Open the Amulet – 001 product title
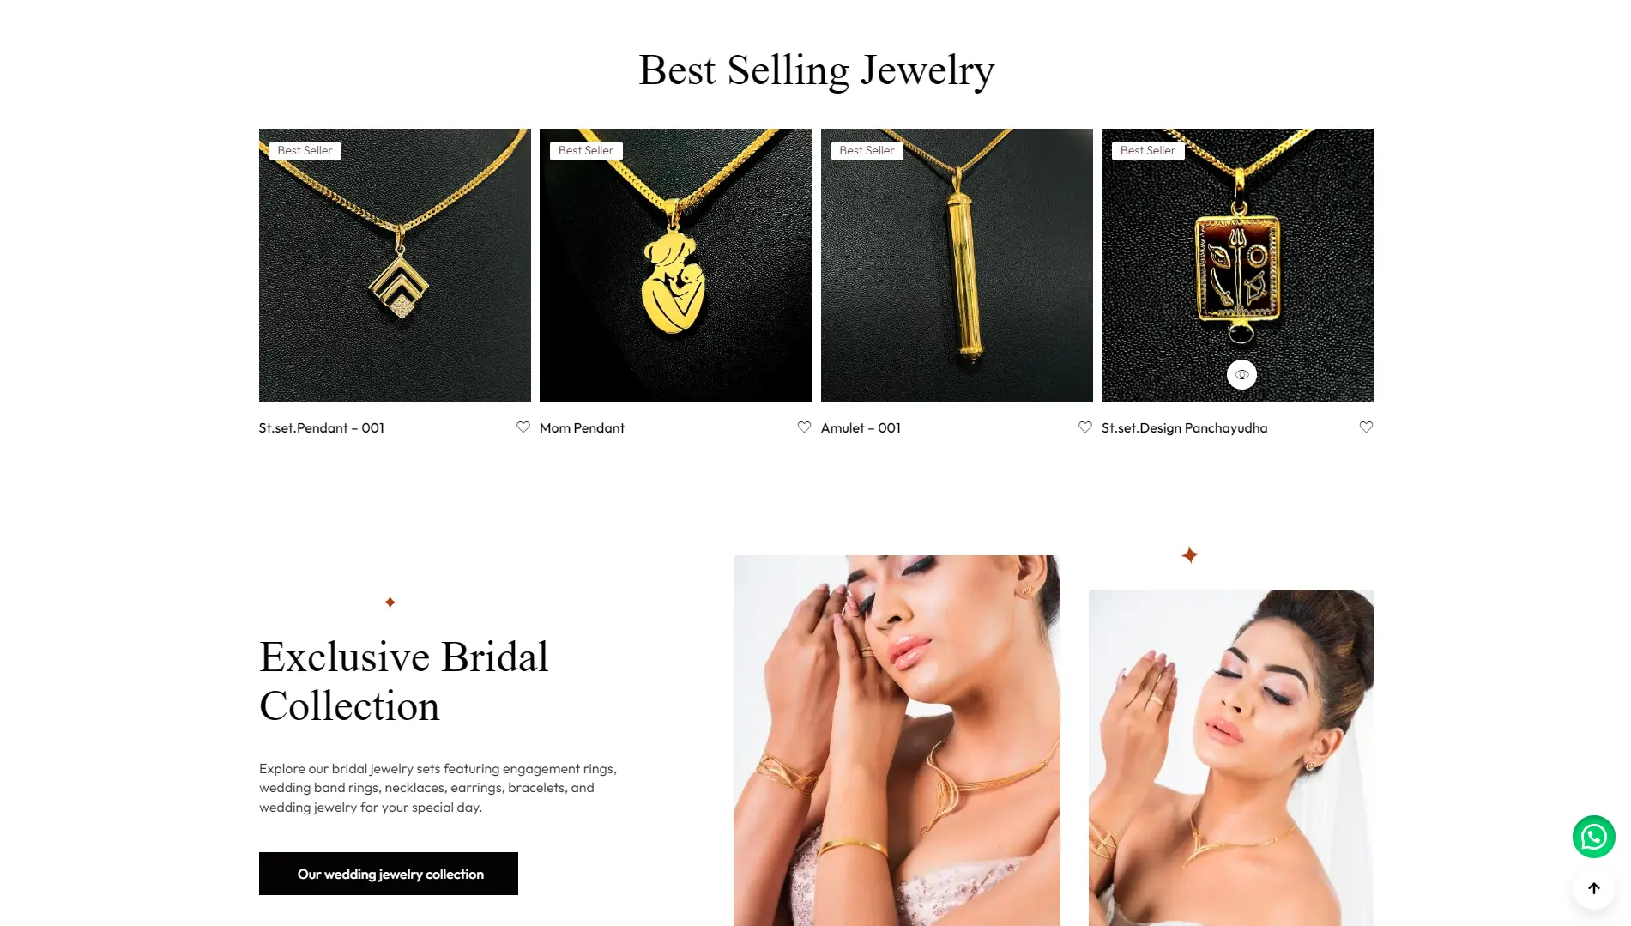 861,427
